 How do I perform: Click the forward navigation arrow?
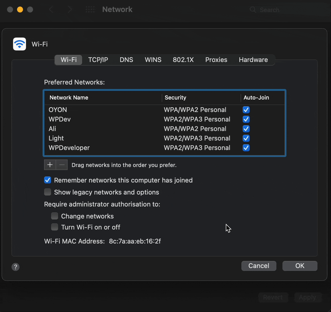pyautogui.click(x=70, y=9)
